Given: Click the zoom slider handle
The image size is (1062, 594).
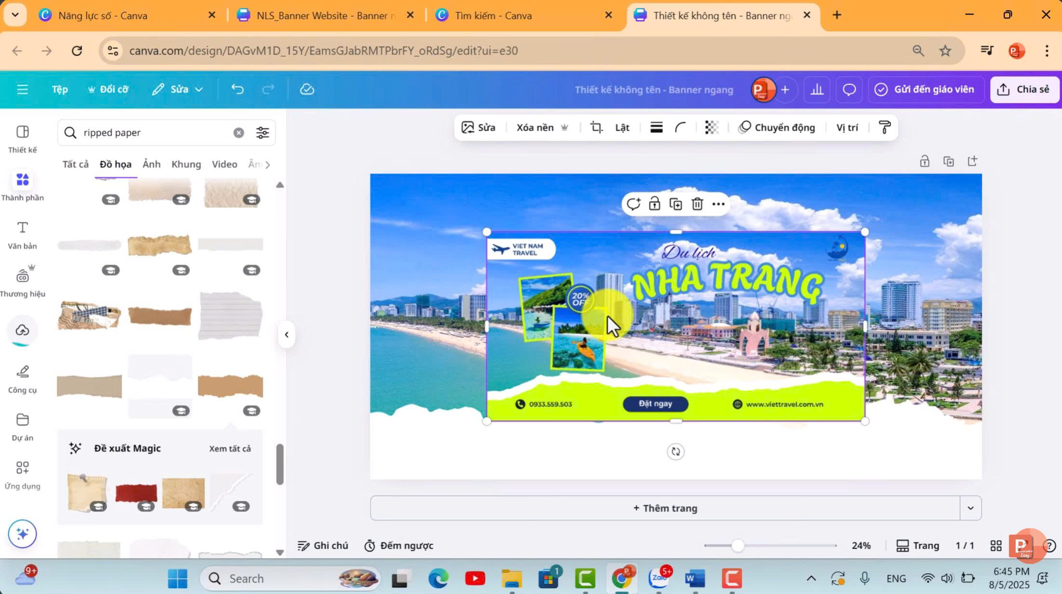Looking at the screenshot, I should pos(737,545).
